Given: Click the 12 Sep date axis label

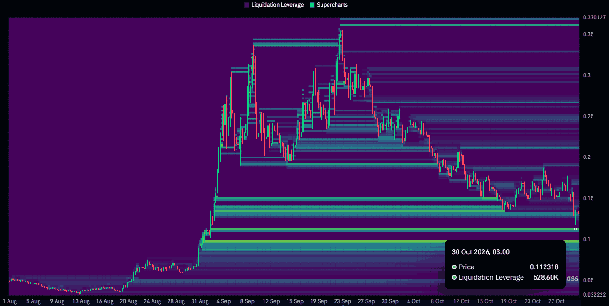Looking at the screenshot, I should click(x=272, y=301).
